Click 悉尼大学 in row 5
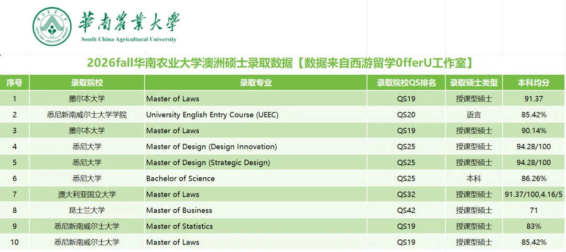The image size is (566, 252). click(87, 163)
